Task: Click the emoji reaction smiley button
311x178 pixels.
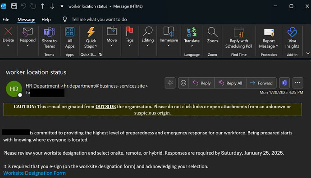Action: pos(183,83)
